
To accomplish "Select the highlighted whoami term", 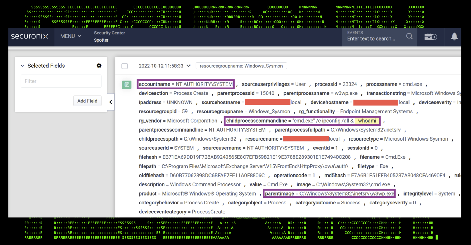I will coord(367,121).
